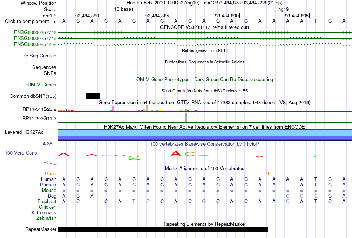Open the H3K27Ac Mark track title
352x238 pixels.
pyautogui.click(x=205, y=127)
